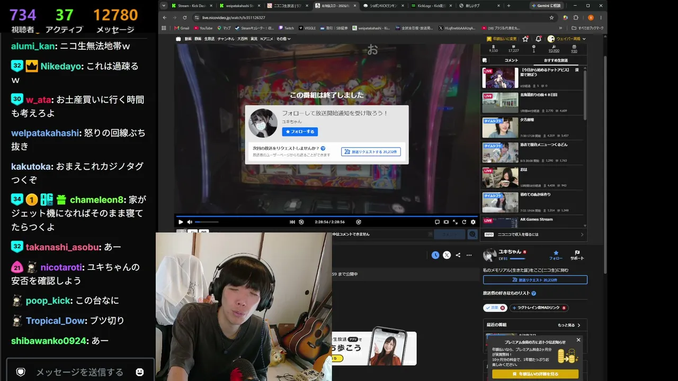This screenshot has height=381, width=678.
Task: Open the 北海道釣りの旅４８日目 live thumbnail
Action: pos(500,103)
